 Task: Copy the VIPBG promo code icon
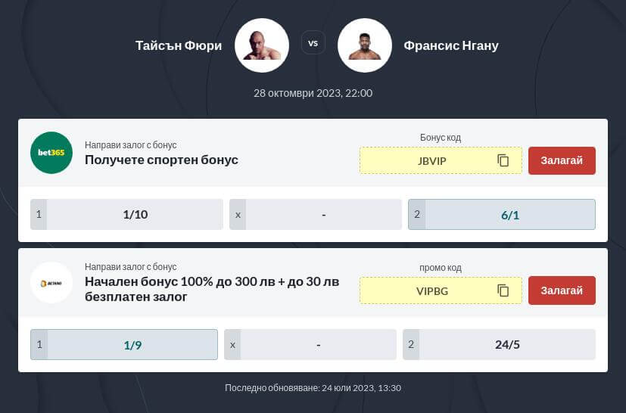tap(503, 290)
